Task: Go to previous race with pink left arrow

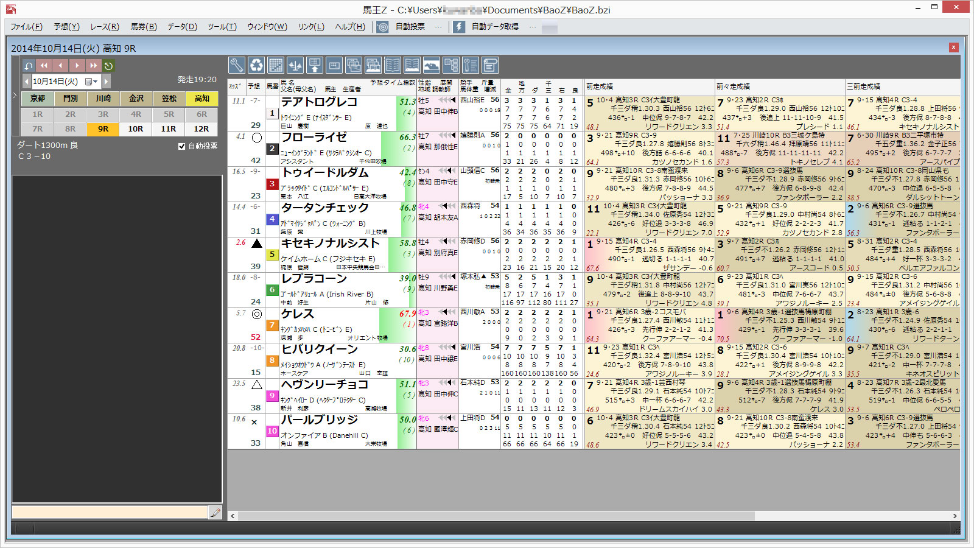Action: point(60,66)
